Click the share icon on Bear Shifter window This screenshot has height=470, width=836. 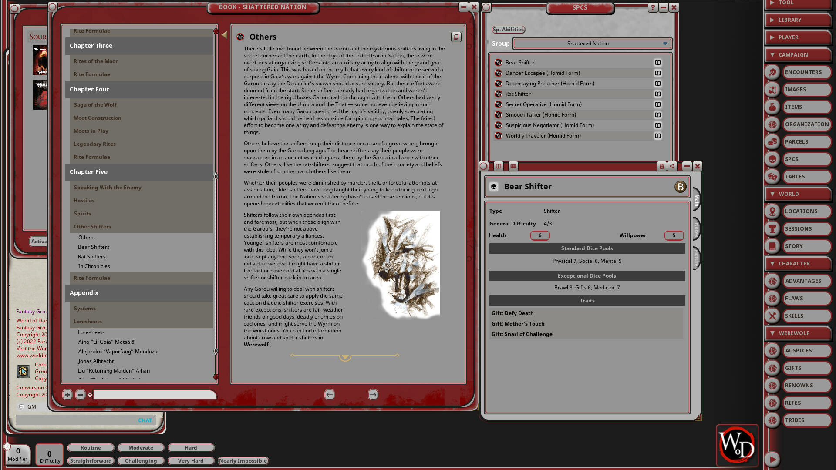coord(672,166)
